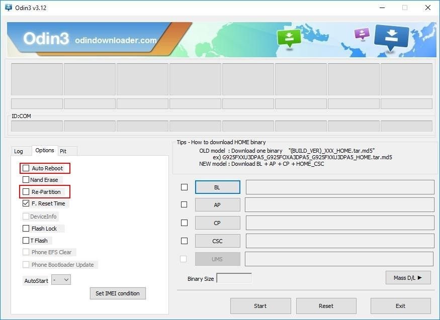Click the first ID:COM port box

pos(37,126)
